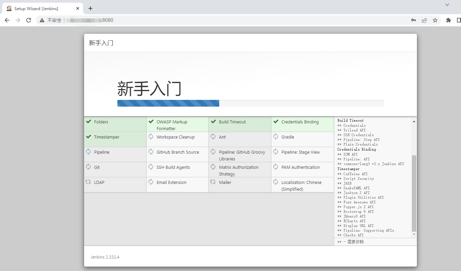
Task: Click '** Bootstrap 5 API' log entry
Action: [x=355, y=211]
